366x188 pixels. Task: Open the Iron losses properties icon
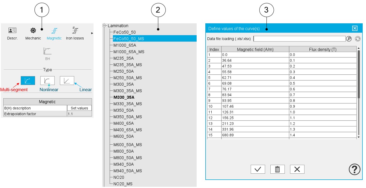pos(75,30)
